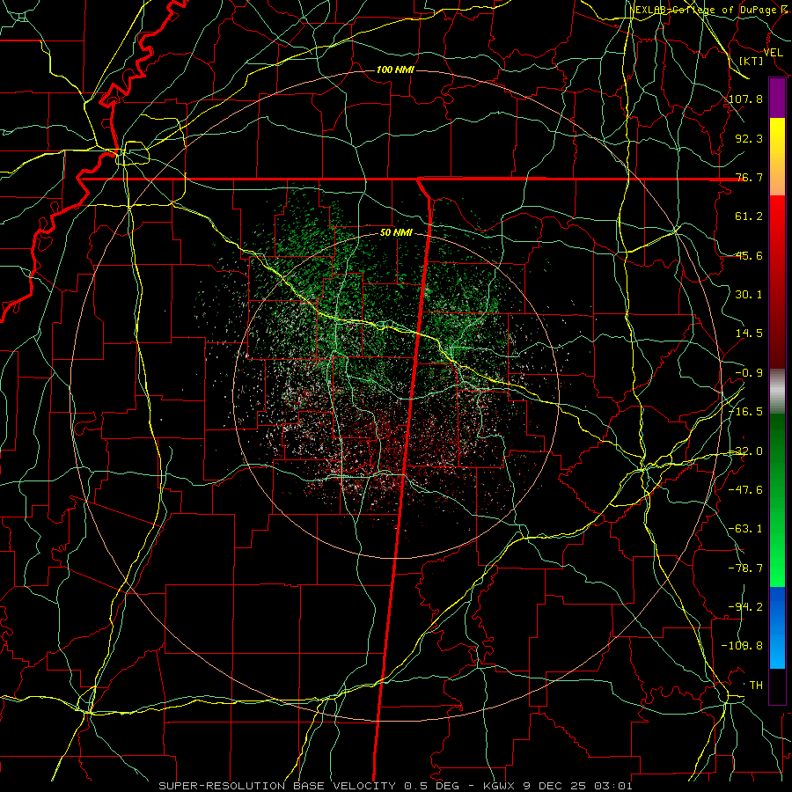Click the NEXLAB-College of DuPage watermark text

[x=708, y=10]
